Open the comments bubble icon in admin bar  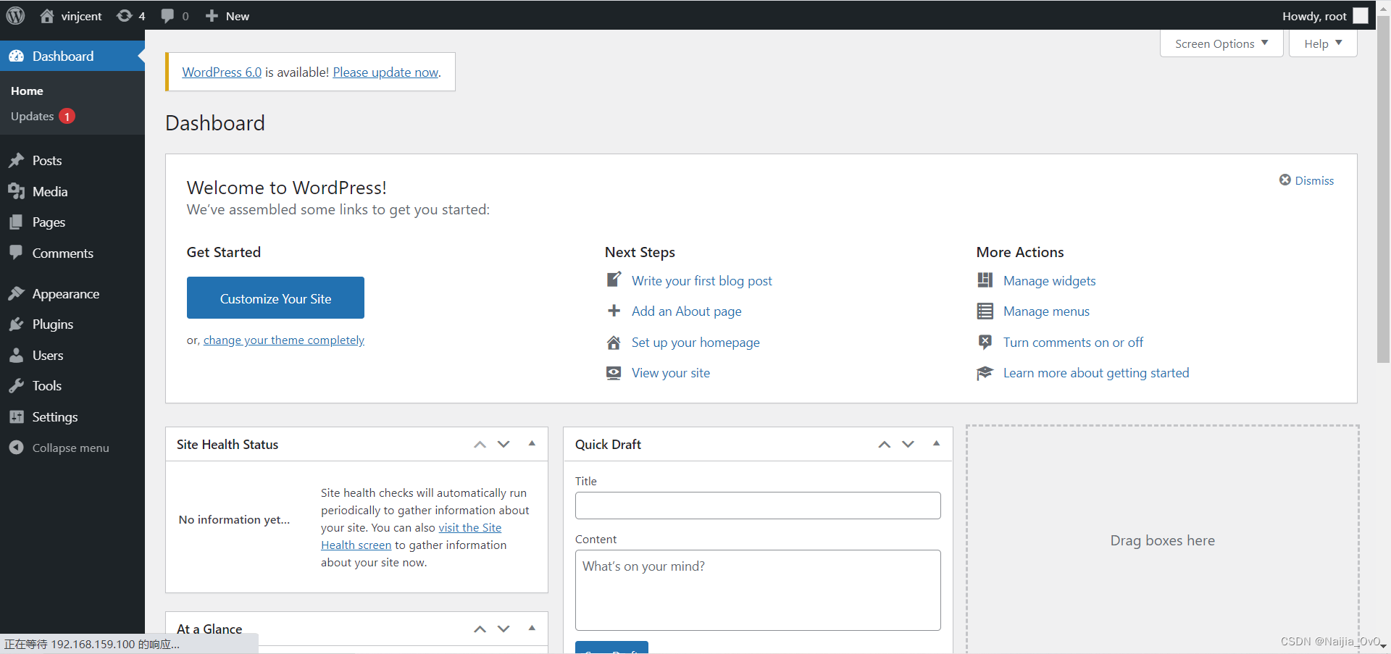click(167, 16)
